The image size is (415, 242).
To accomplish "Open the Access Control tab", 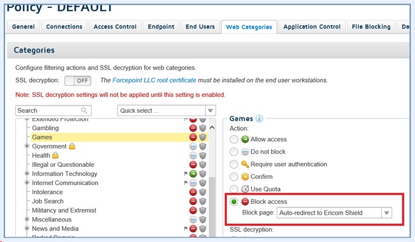I will tap(115, 27).
